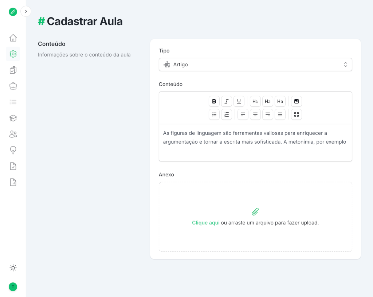The width and height of the screenshot is (373, 297).
Task: Insert an image into the article content
Action: (x=296, y=101)
